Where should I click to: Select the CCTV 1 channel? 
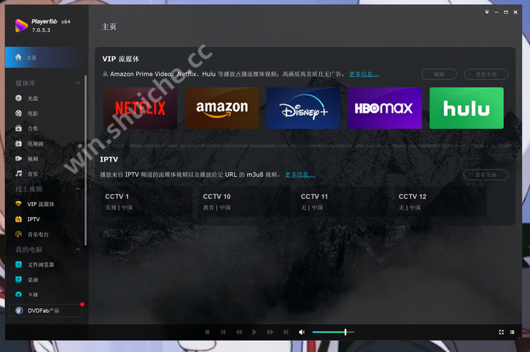tap(147, 201)
